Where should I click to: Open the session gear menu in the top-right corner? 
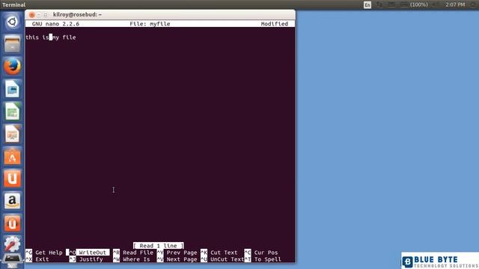click(x=473, y=4)
